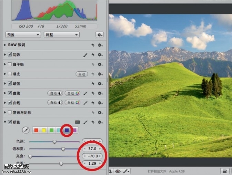The height and width of the screenshot is (175, 232).
Task: Collapse the 颜色 section
Action: 5,122
